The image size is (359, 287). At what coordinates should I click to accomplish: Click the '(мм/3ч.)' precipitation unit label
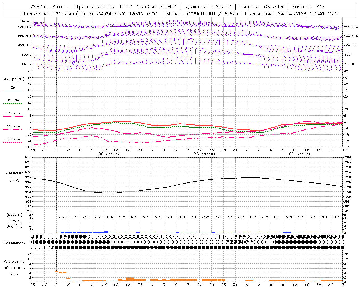(x=15, y=215)
